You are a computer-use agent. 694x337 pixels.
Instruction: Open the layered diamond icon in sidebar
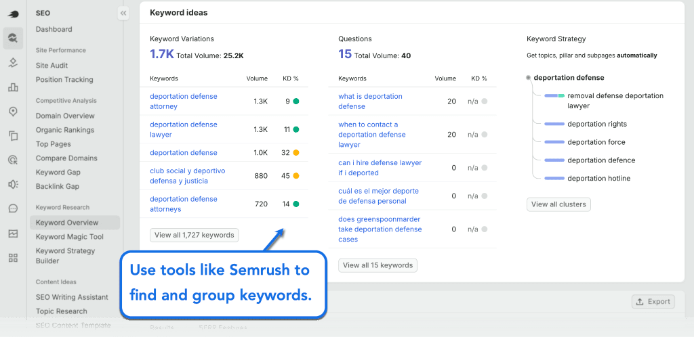pyautogui.click(x=14, y=63)
